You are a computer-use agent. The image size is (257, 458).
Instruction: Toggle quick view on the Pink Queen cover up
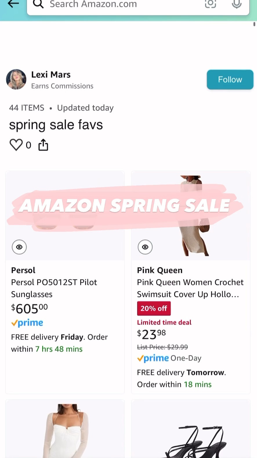(145, 247)
